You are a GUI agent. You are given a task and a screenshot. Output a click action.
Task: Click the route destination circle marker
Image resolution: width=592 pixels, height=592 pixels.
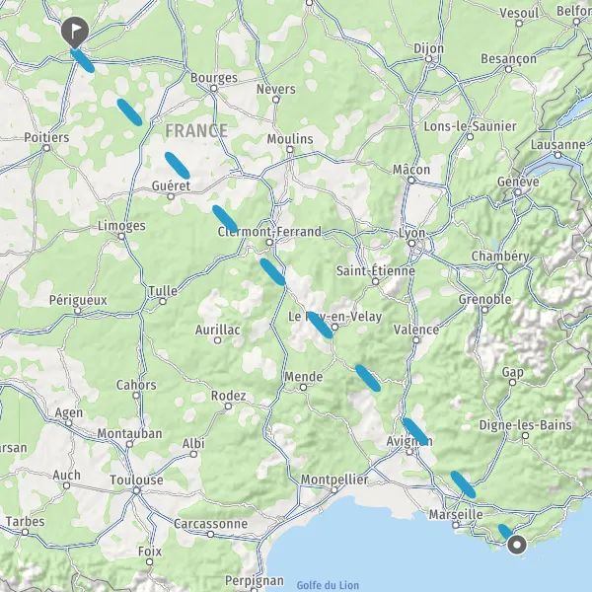(517, 545)
